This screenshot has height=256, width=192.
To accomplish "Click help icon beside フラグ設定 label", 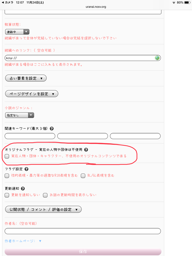I will tap(26, 169).
